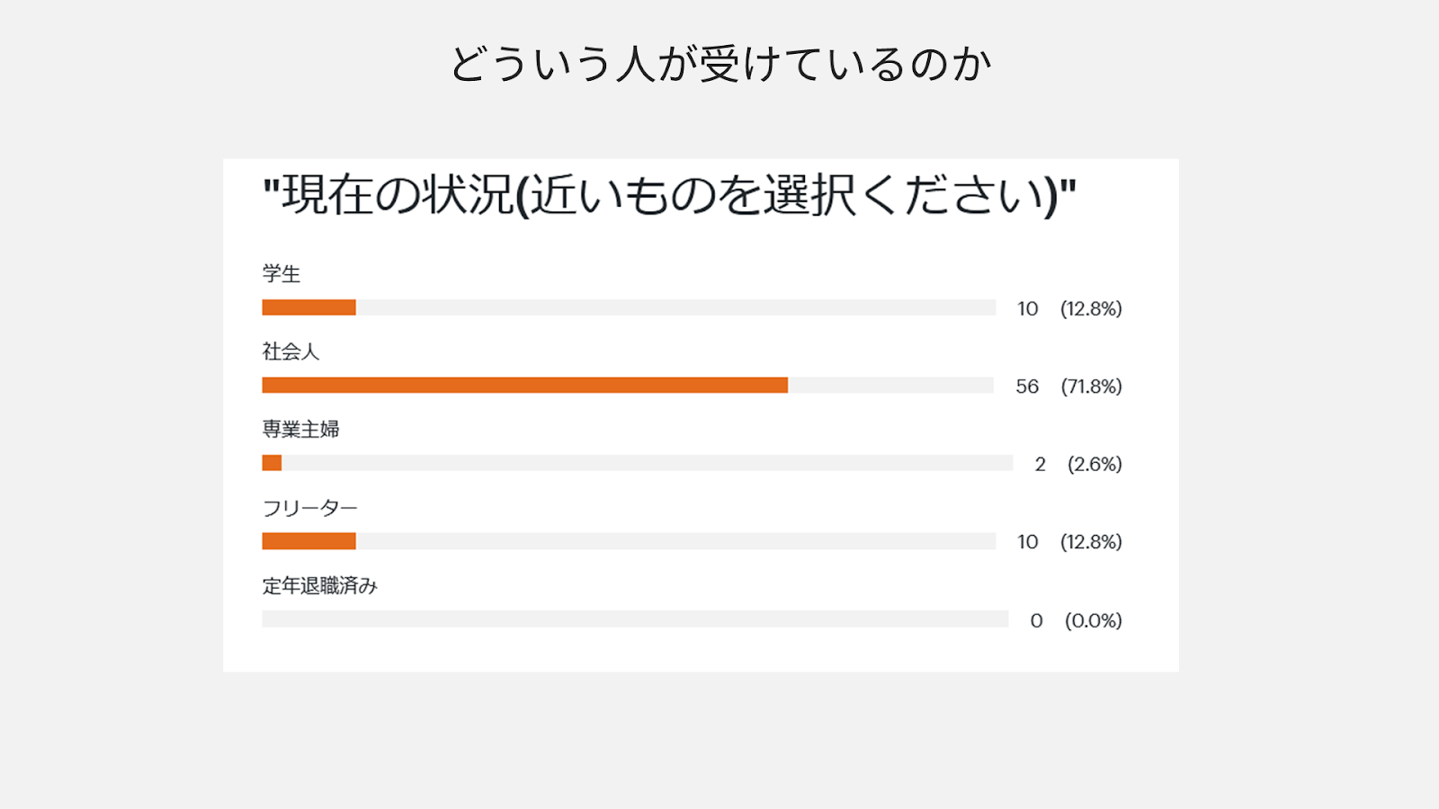The width and height of the screenshot is (1439, 809).
Task: Click the 学生 category label
Action: point(282,273)
